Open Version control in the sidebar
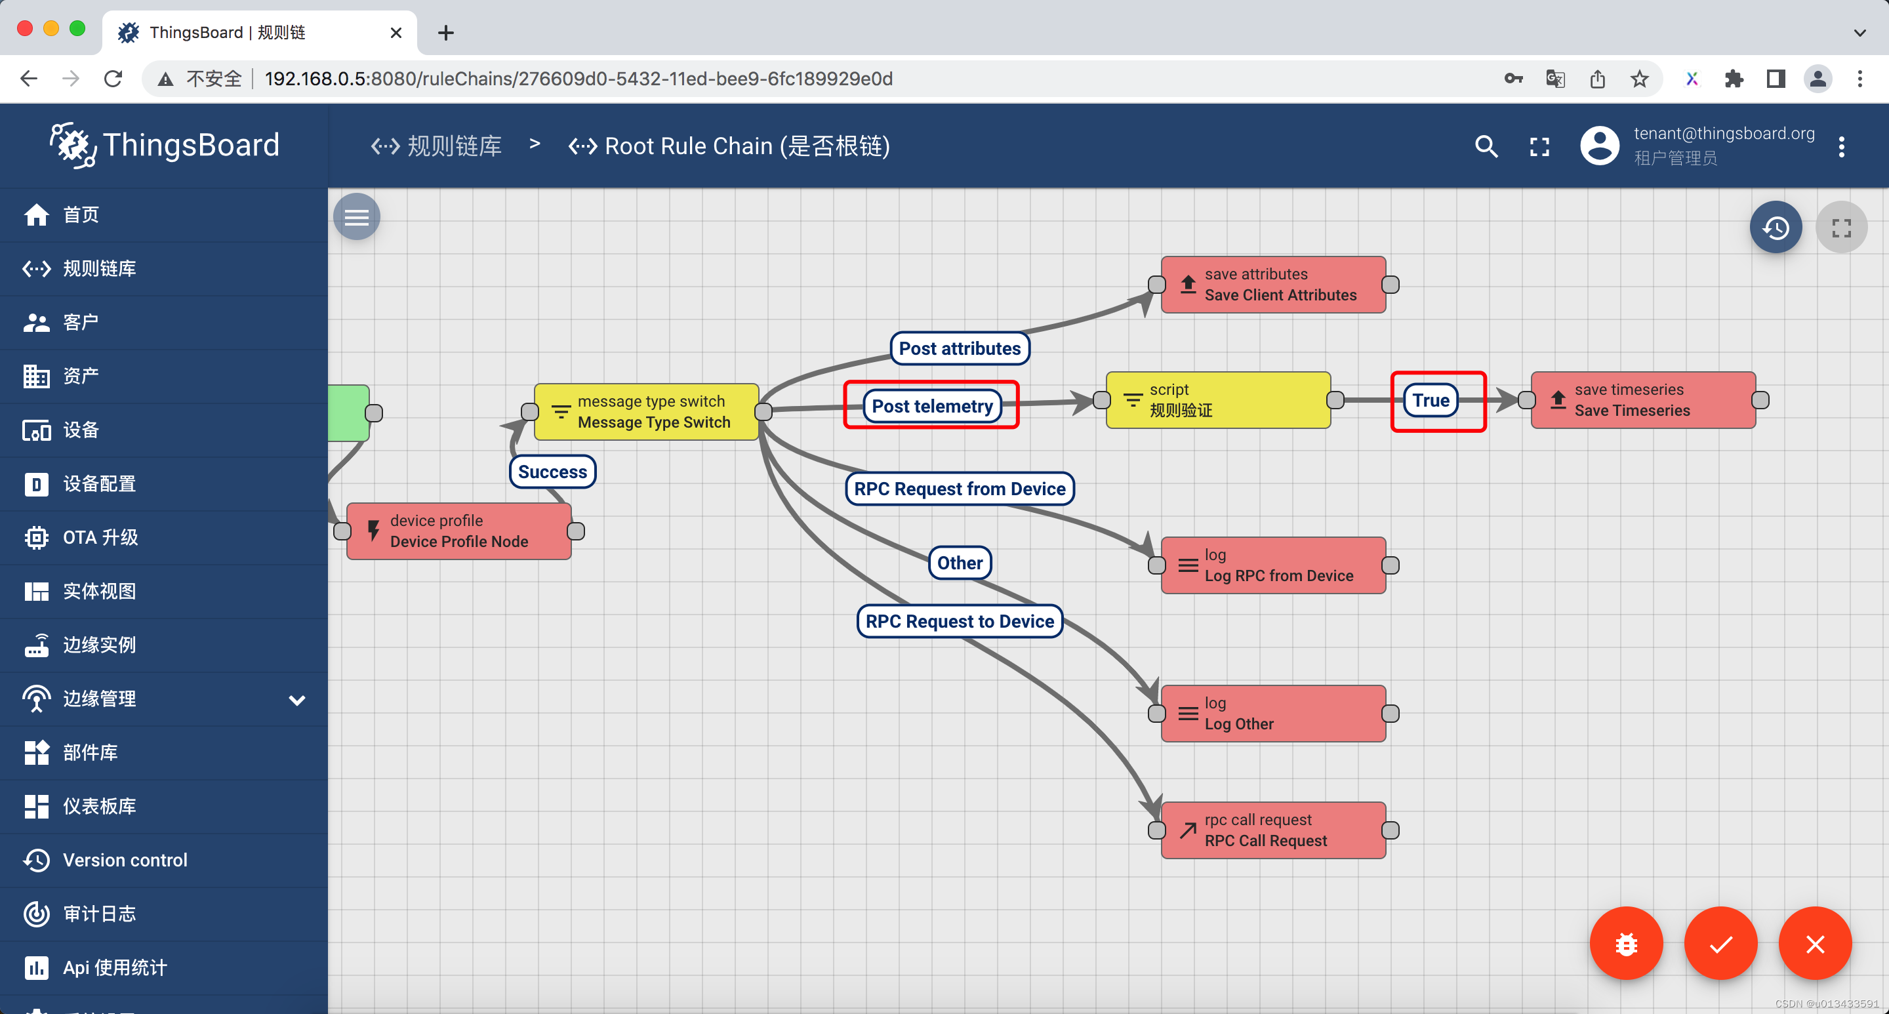Screen dimensions: 1889x1014 pos(164,860)
